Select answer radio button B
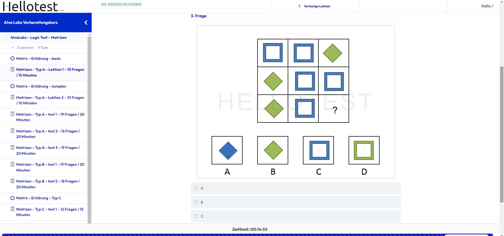Screen dimensions: 504x236 click(196, 202)
